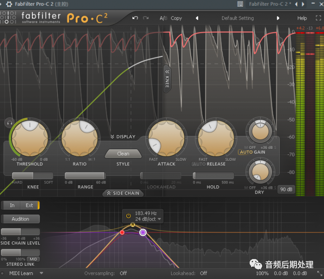Open the 90 dB meter range selector
The height and width of the screenshot is (279, 324).
286,189
